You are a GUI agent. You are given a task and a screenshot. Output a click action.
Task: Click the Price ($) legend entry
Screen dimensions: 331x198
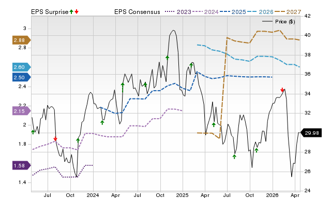coord(279,22)
